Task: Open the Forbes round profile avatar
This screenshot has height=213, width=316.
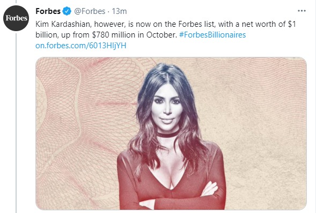Action: (x=16, y=18)
